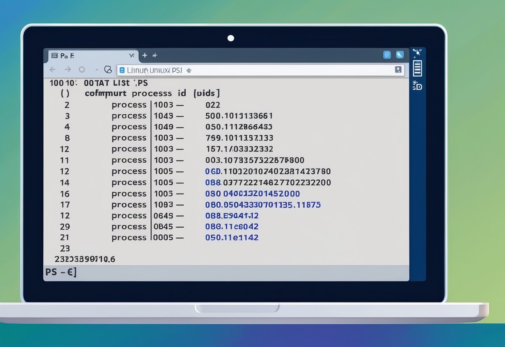The height and width of the screenshot is (347, 505).
Task: Click the browser back arrow
Action: (52, 70)
